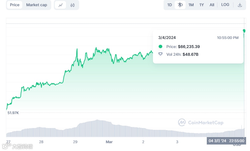
Task: Click the 29 date axis label
Action: click(x=75, y=142)
